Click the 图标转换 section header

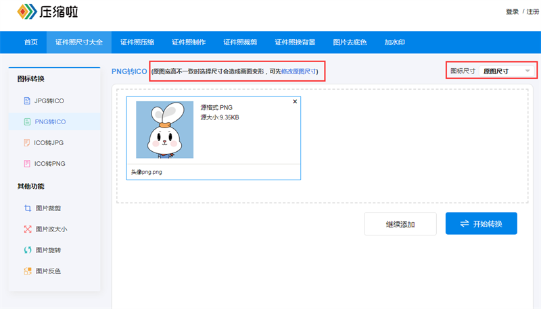[31, 79]
